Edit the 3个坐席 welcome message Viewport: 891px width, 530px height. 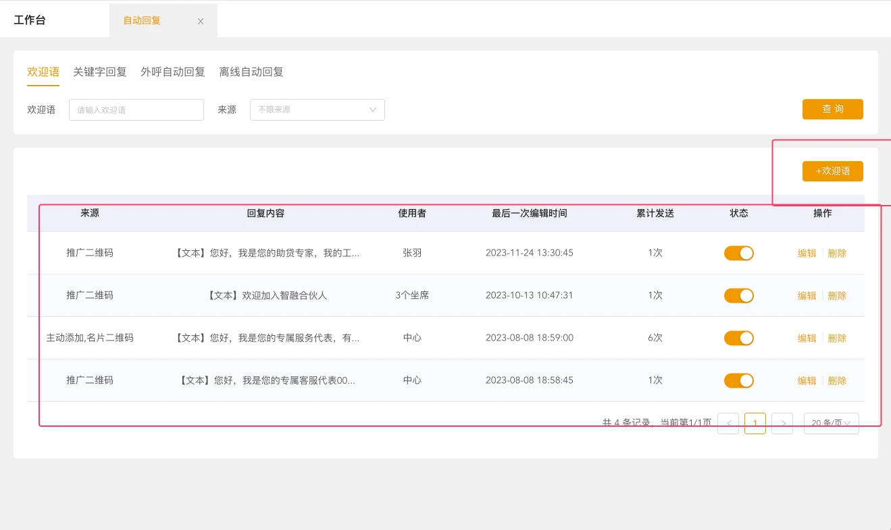click(807, 296)
